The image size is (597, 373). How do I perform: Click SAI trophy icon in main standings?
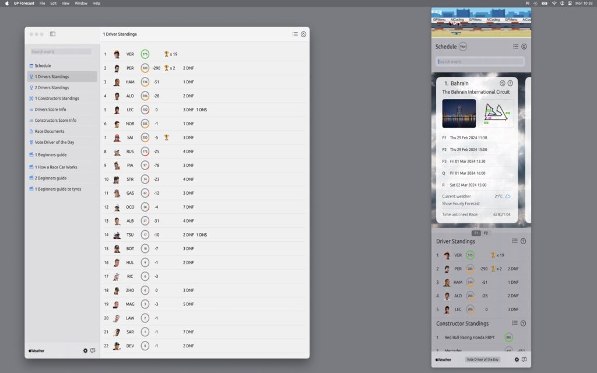166,138
